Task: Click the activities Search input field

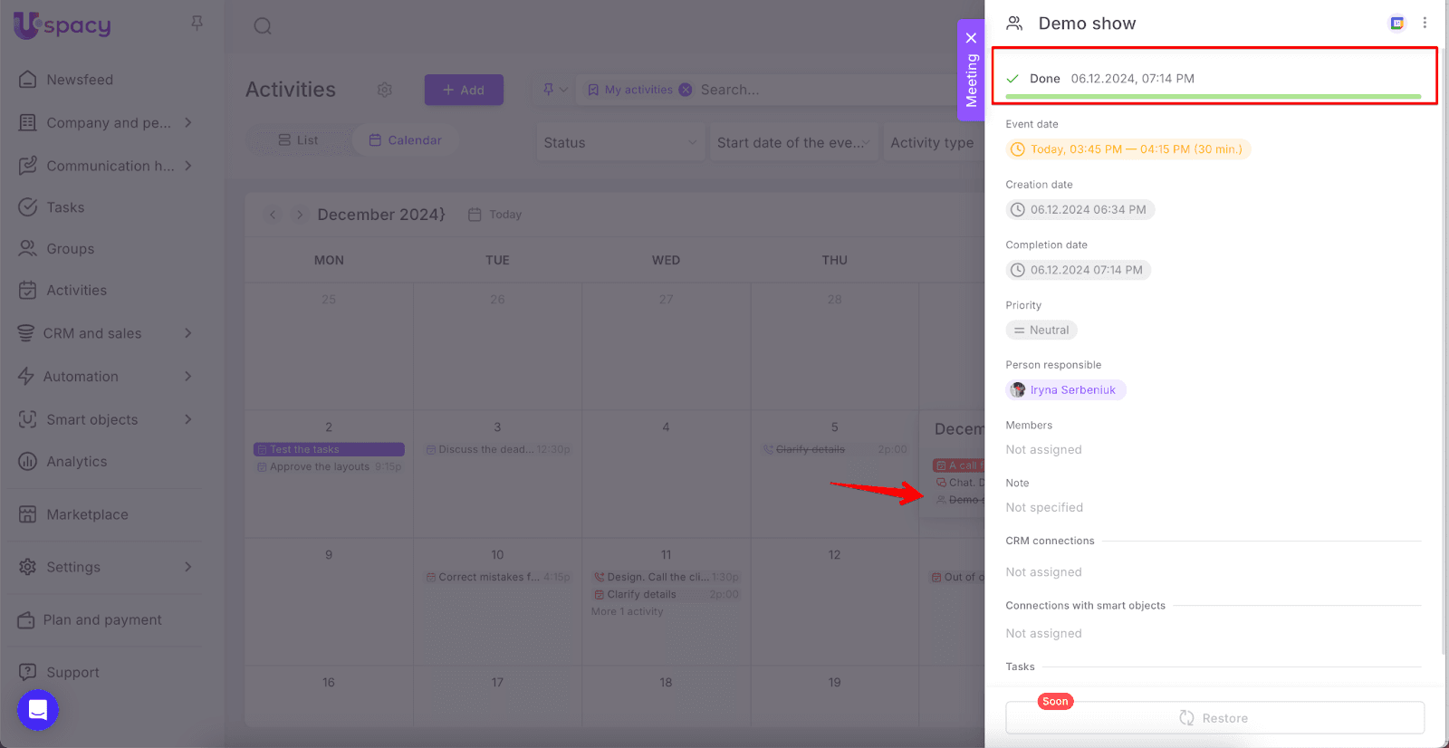Action: (x=815, y=90)
